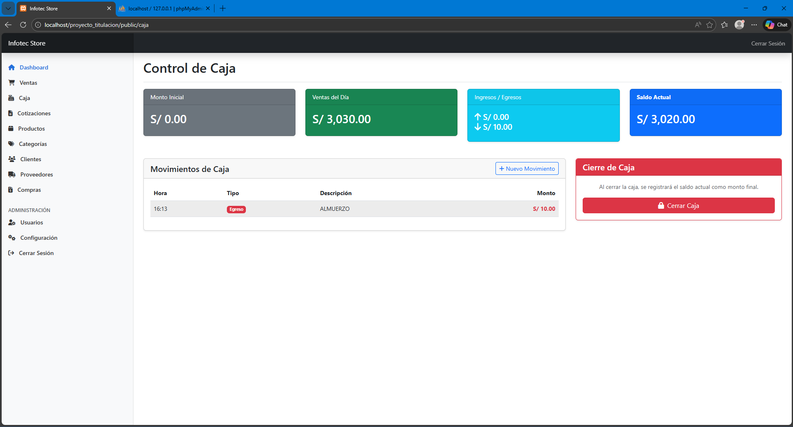Open Cotizaciones from the sidebar
This screenshot has height=427, width=793.
click(x=34, y=113)
